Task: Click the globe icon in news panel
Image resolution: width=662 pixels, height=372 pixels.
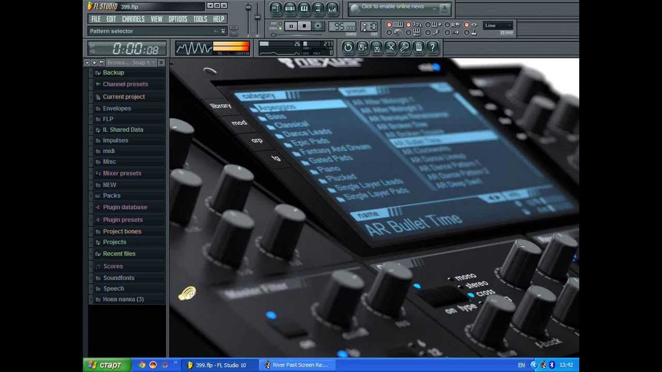Action: tap(355, 8)
